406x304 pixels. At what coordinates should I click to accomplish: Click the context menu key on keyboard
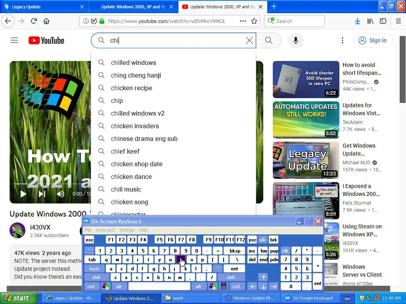tap(224, 287)
